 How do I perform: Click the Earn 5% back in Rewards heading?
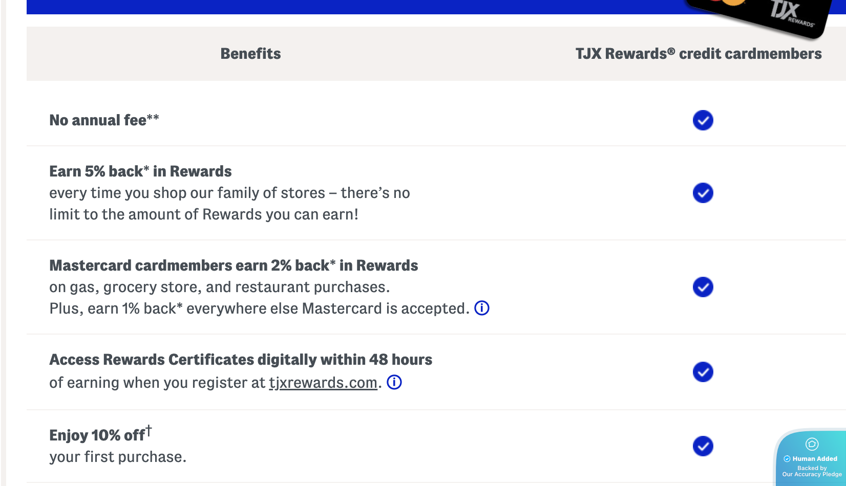point(140,171)
